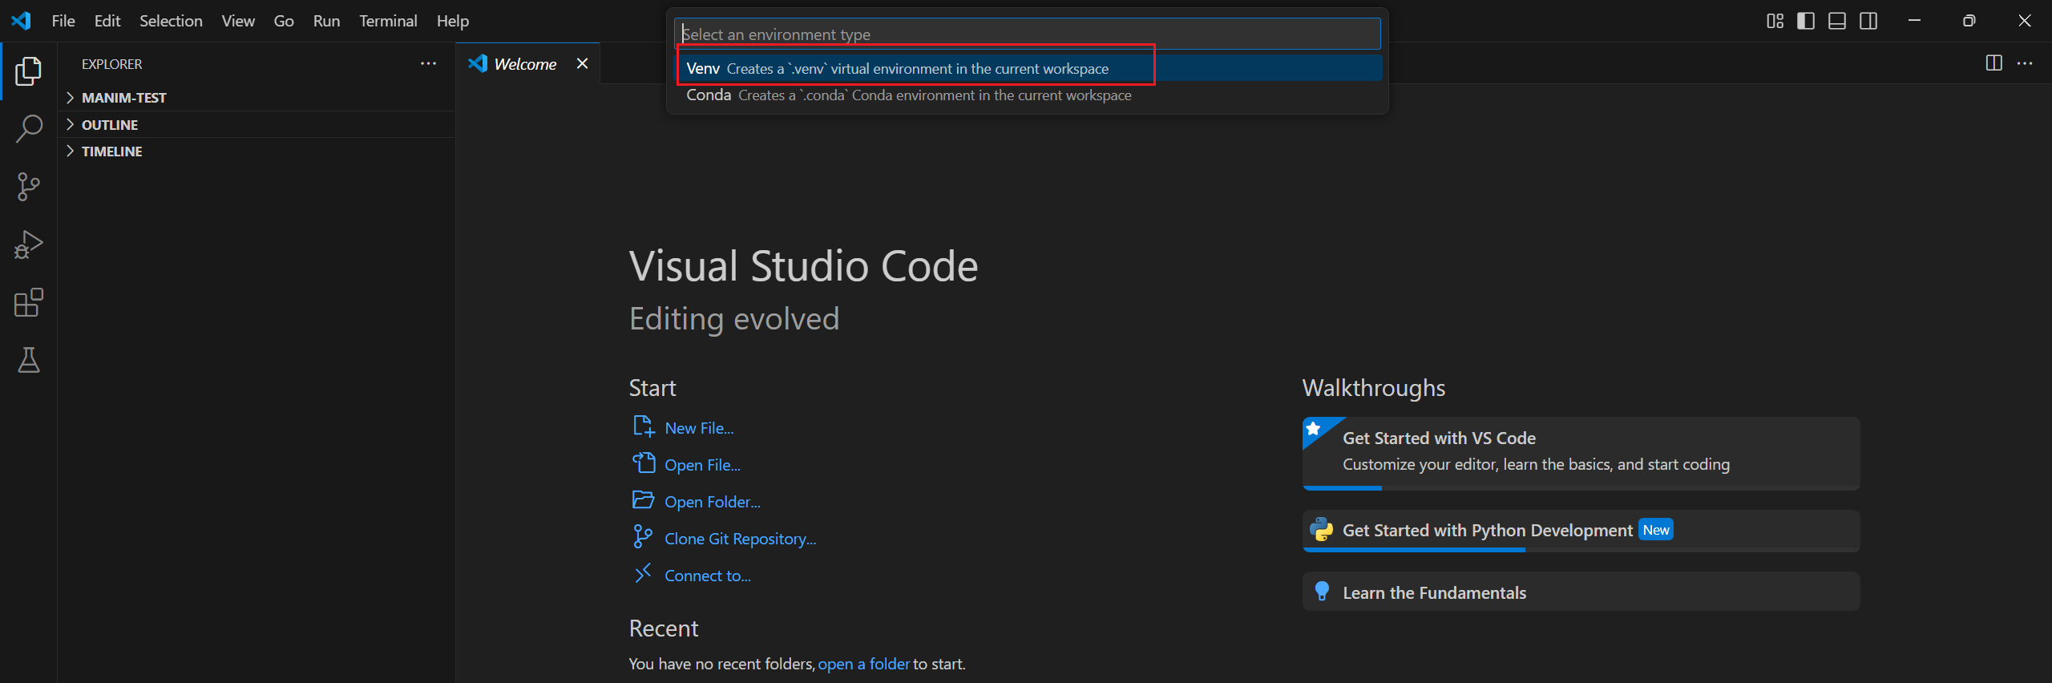Open Get Started with VS Code walkthrough
2052x683 pixels.
point(1581,453)
